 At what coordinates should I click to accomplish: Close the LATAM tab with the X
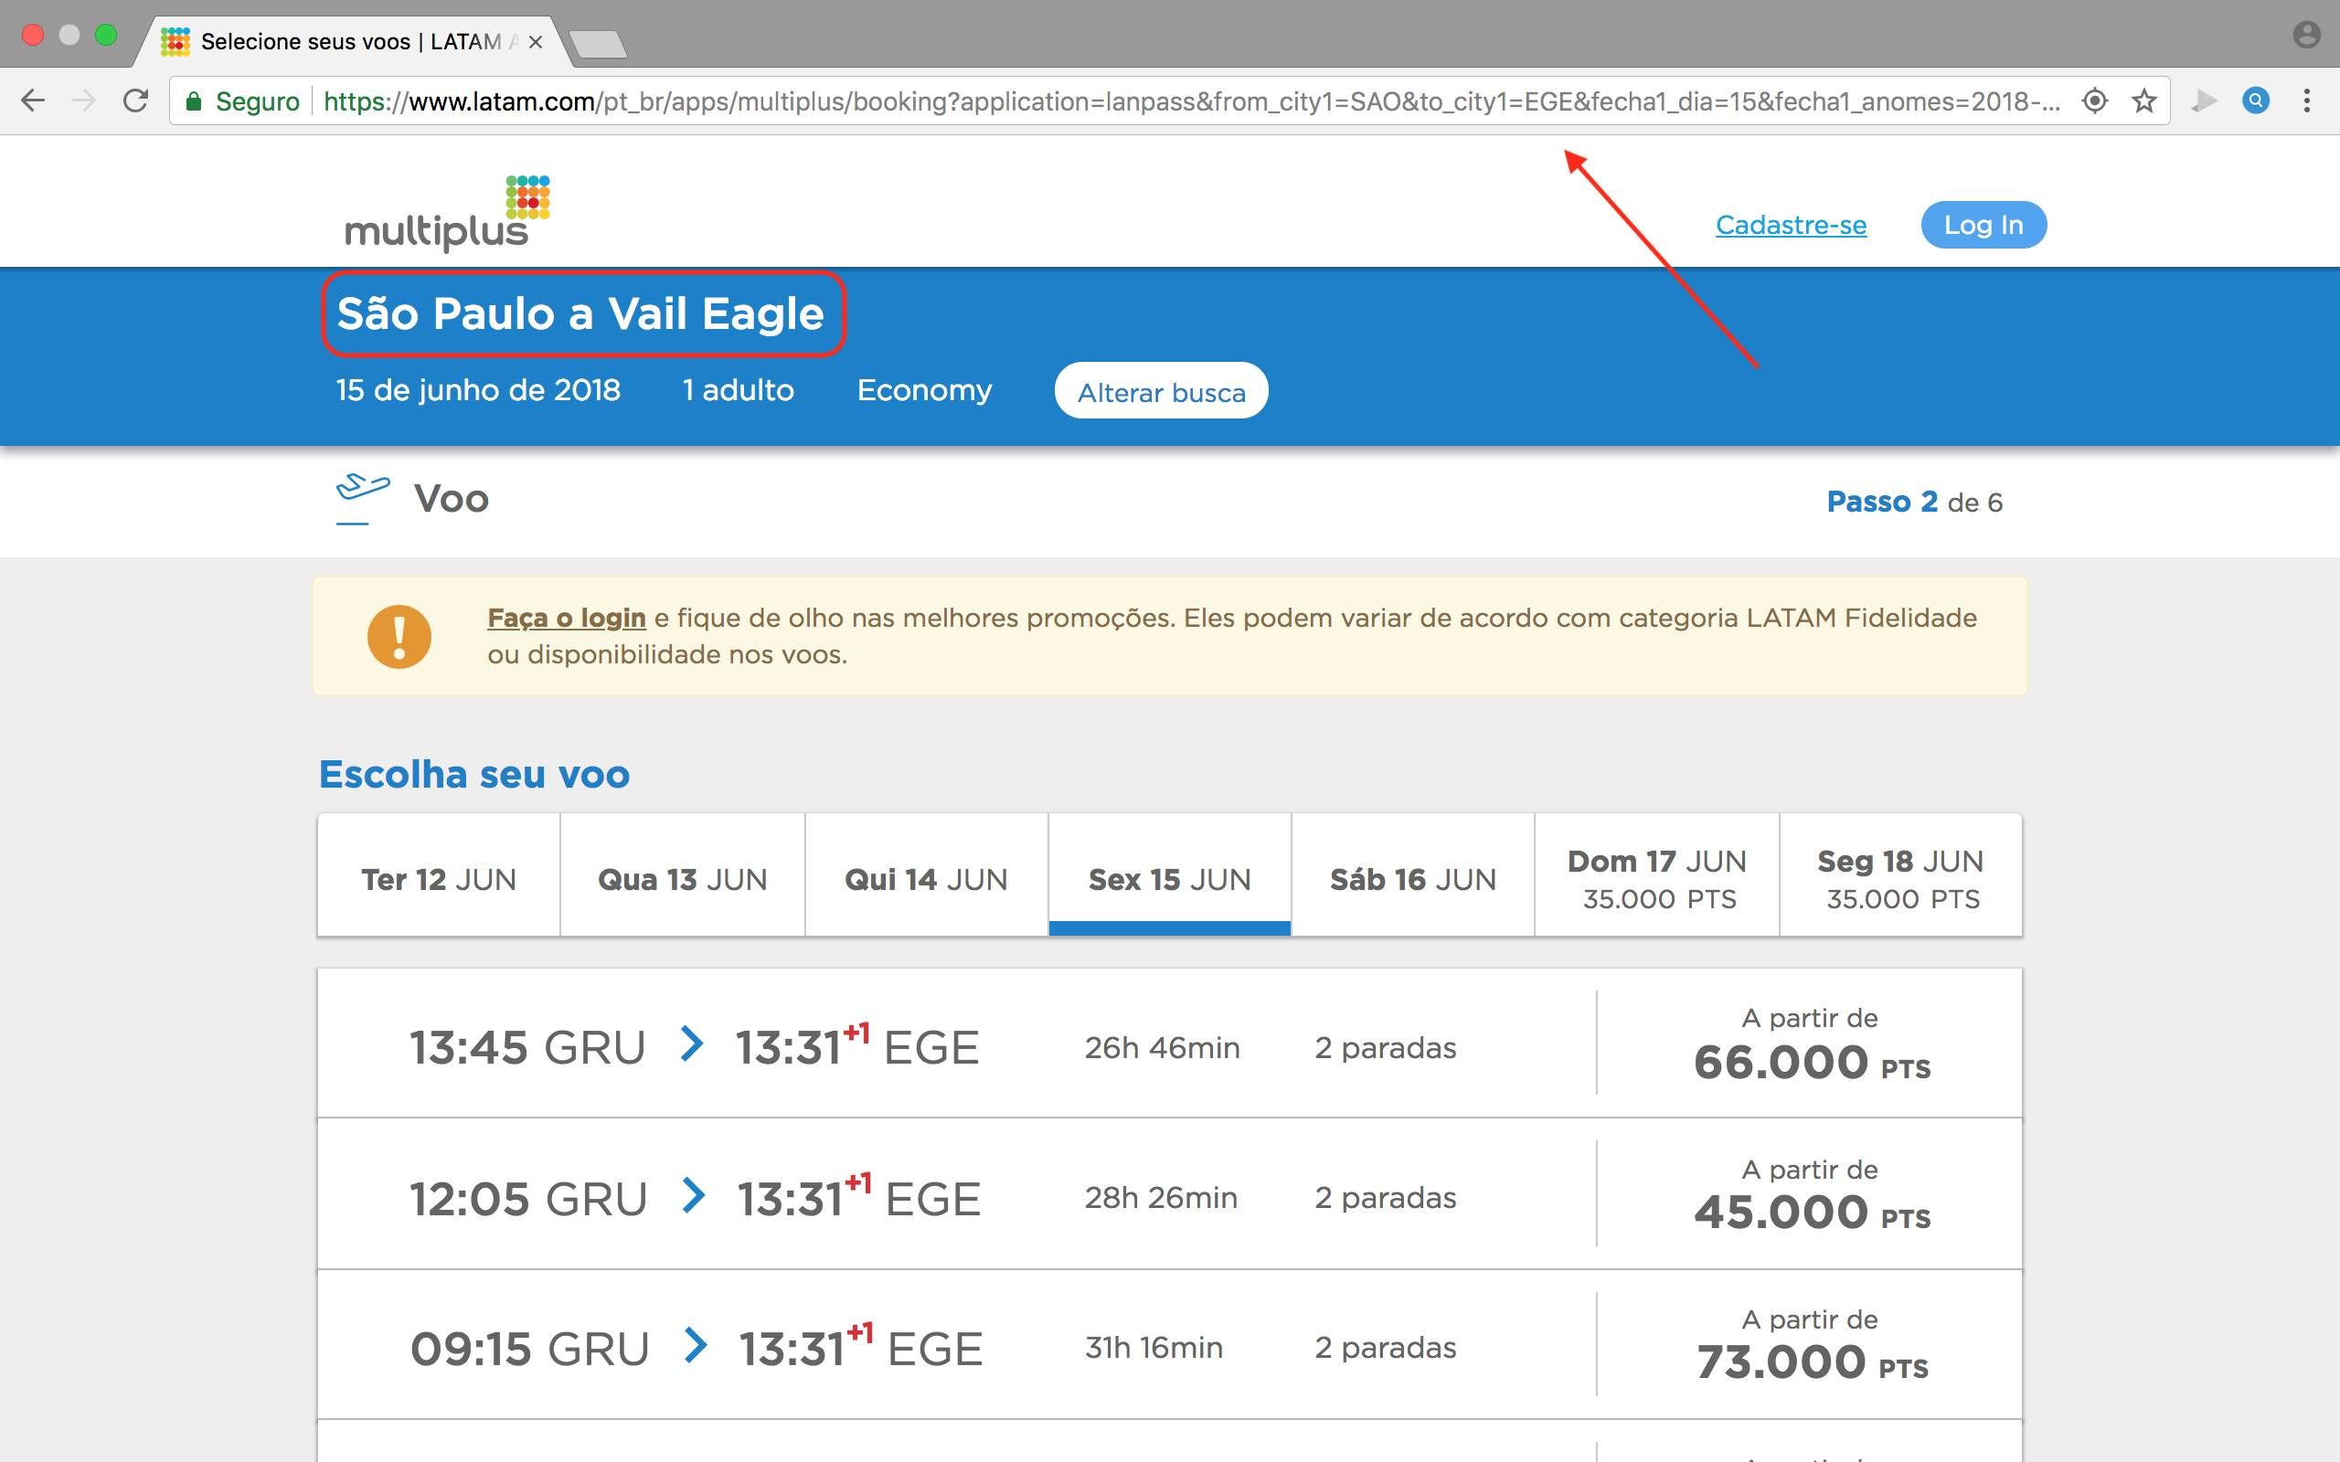point(536,42)
